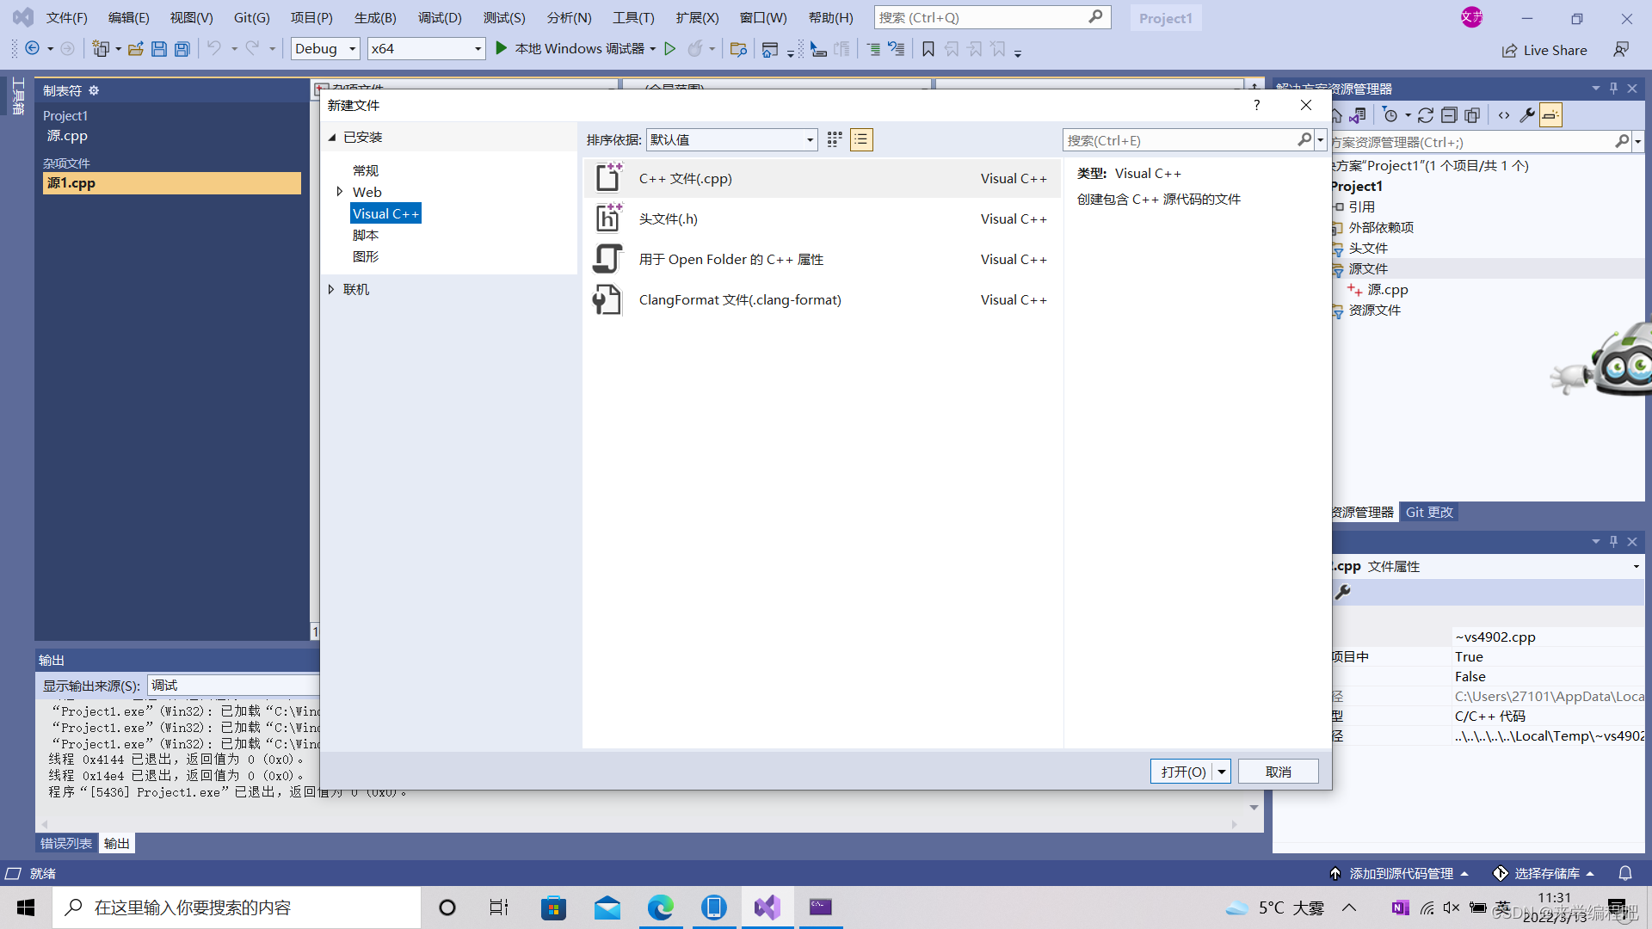Click the gear icon in tab panel header

pos(94,90)
